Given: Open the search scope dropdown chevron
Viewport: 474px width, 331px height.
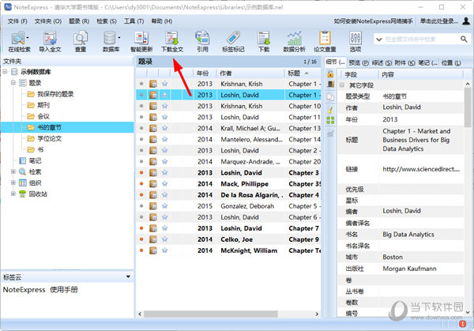Looking at the screenshot, I should click(x=378, y=39).
